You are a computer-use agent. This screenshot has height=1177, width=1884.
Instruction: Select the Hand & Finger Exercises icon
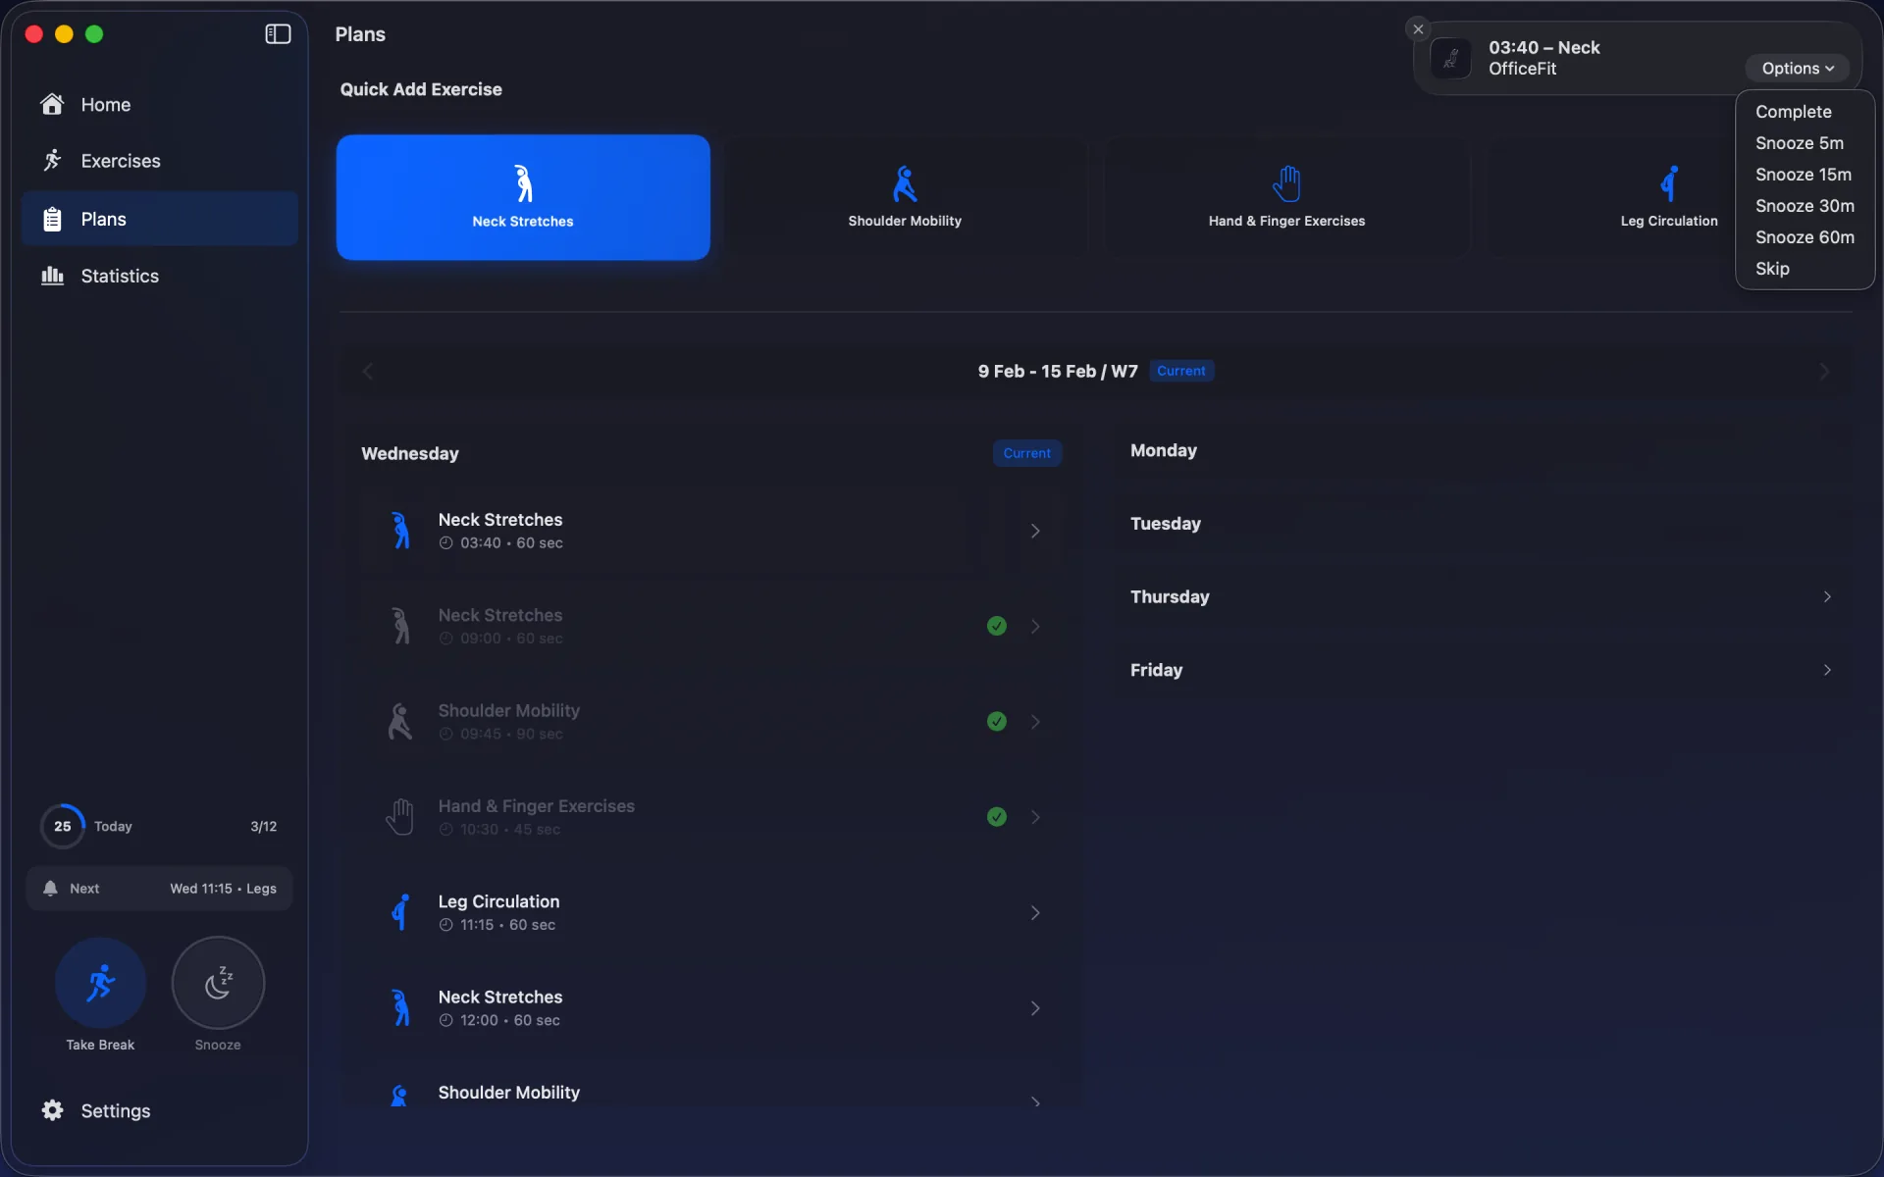(x=1285, y=184)
